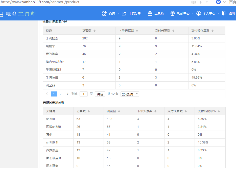The width and height of the screenshot is (236, 169).
Task: Select the 手淘旺信 channel row
Action: [x=134, y=78]
